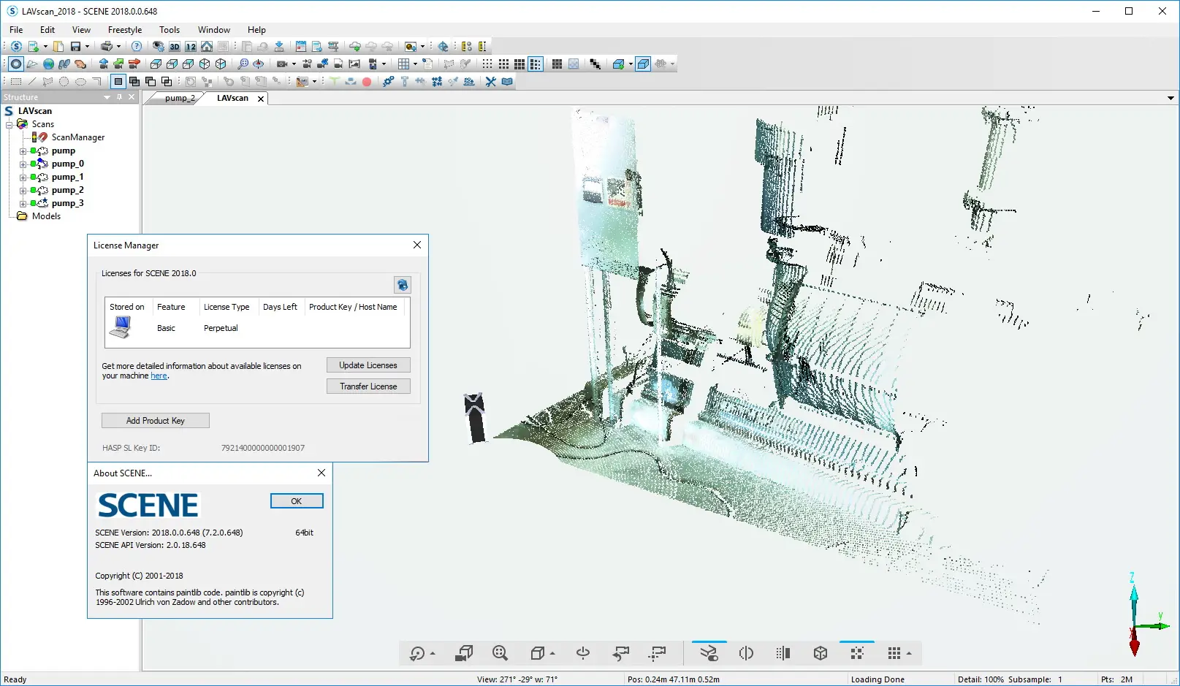Image resolution: width=1180 pixels, height=686 pixels.
Task: Expand the pump_3 scan tree node
Action: coord(23,204)
